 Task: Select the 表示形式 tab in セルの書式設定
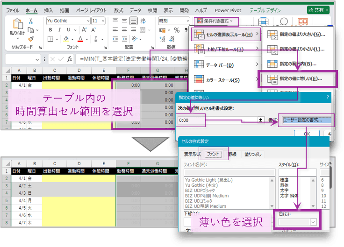click(x=192, y=154)
